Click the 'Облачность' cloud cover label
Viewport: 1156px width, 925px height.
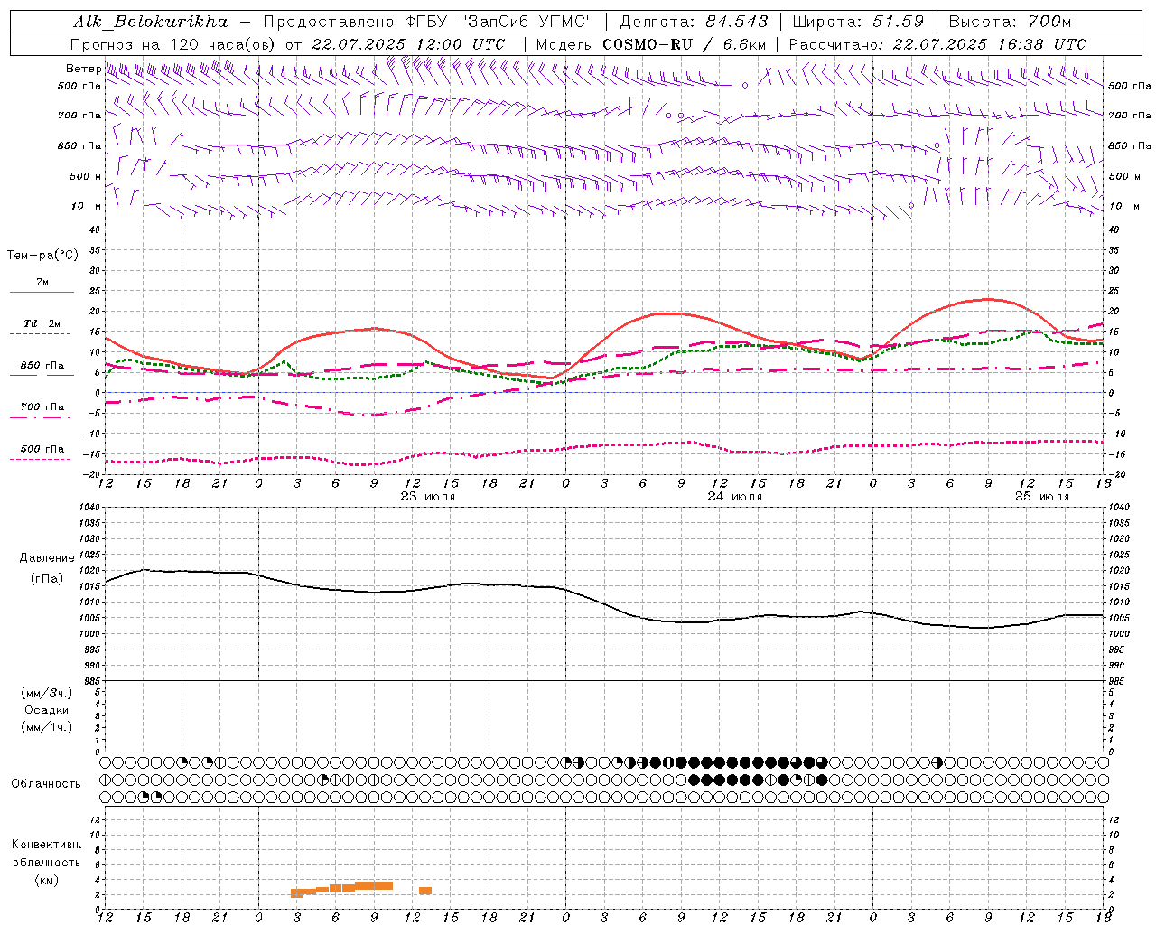tap(46, 783)
